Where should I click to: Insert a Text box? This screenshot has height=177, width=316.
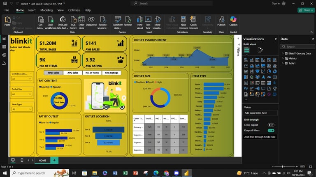pos(148,23)
